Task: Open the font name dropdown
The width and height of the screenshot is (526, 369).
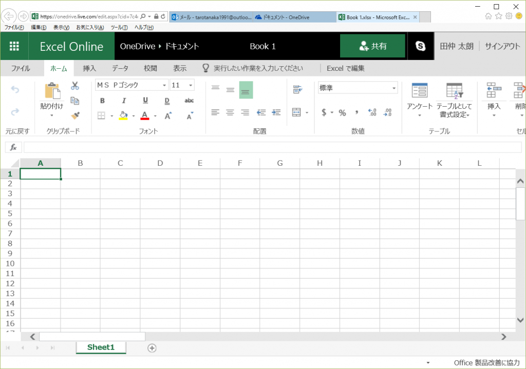Action: (164, 86)
